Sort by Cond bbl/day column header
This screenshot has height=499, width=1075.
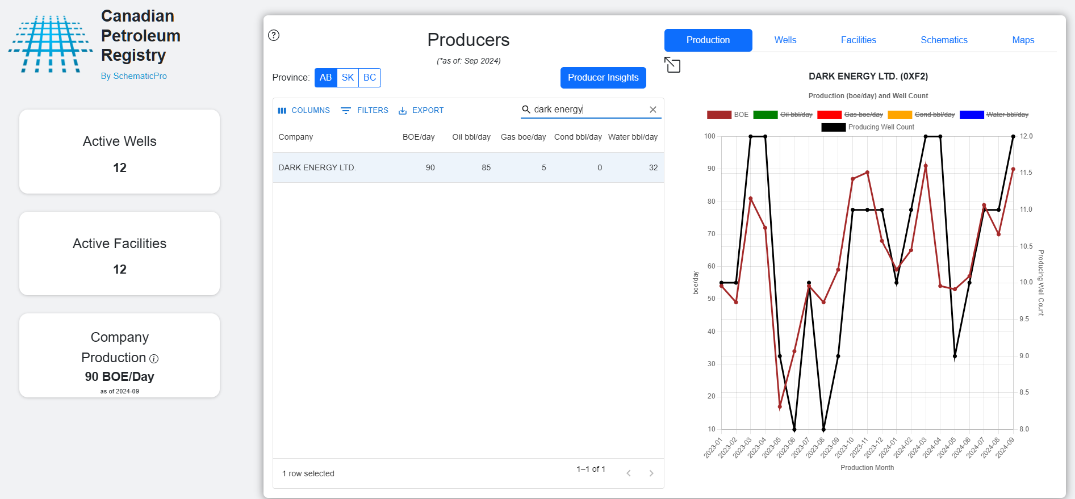point(578,137)
